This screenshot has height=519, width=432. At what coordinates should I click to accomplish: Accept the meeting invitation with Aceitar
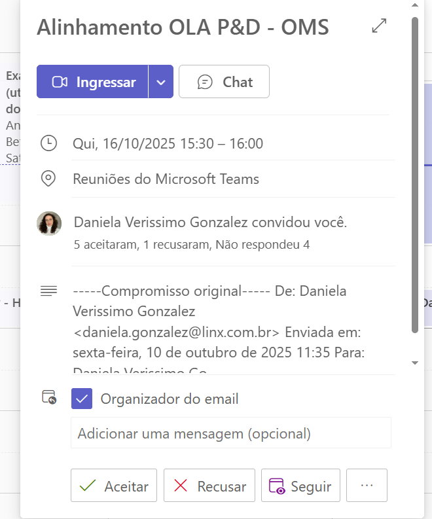(114, 486)
